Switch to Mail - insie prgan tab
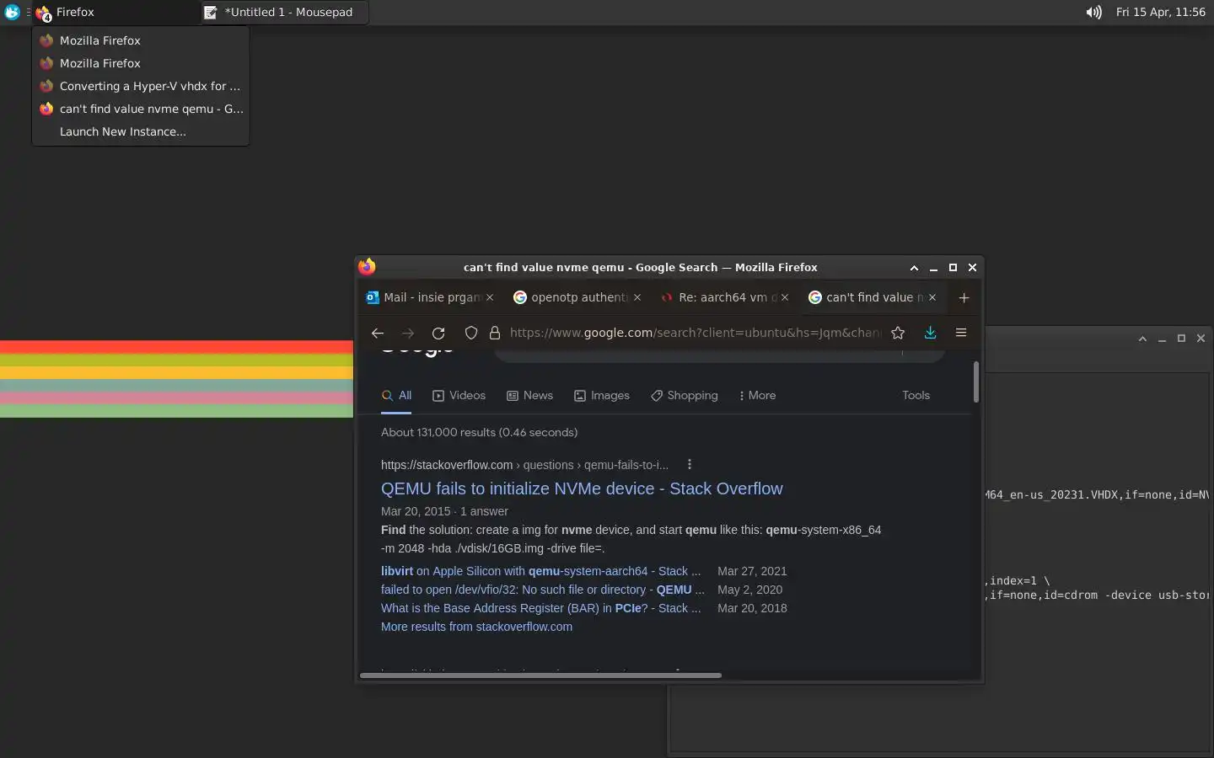This screenshot has height=758, width=1214. (430, 297)
